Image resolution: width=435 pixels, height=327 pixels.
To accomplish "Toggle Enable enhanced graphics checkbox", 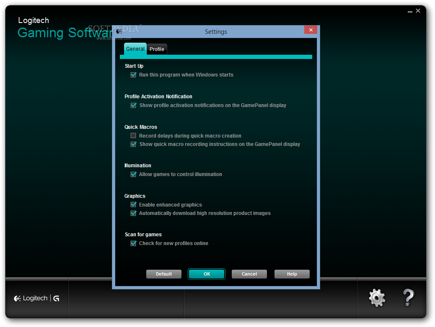I will click(133, 204).
